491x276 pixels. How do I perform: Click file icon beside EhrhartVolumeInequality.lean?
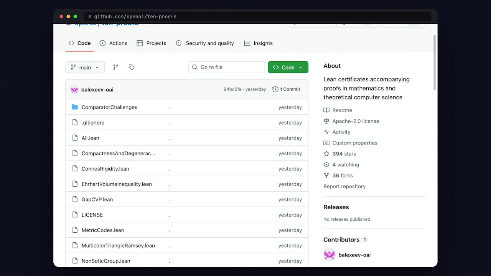pyautogui.click(x=75, y=184)
